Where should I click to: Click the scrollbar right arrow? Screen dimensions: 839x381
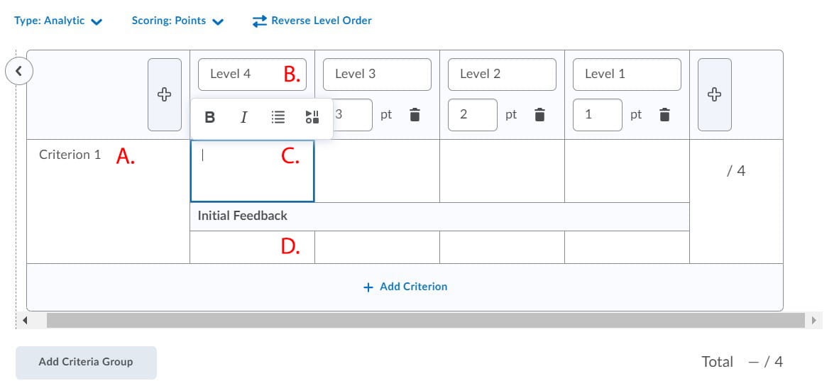(813, 321)
